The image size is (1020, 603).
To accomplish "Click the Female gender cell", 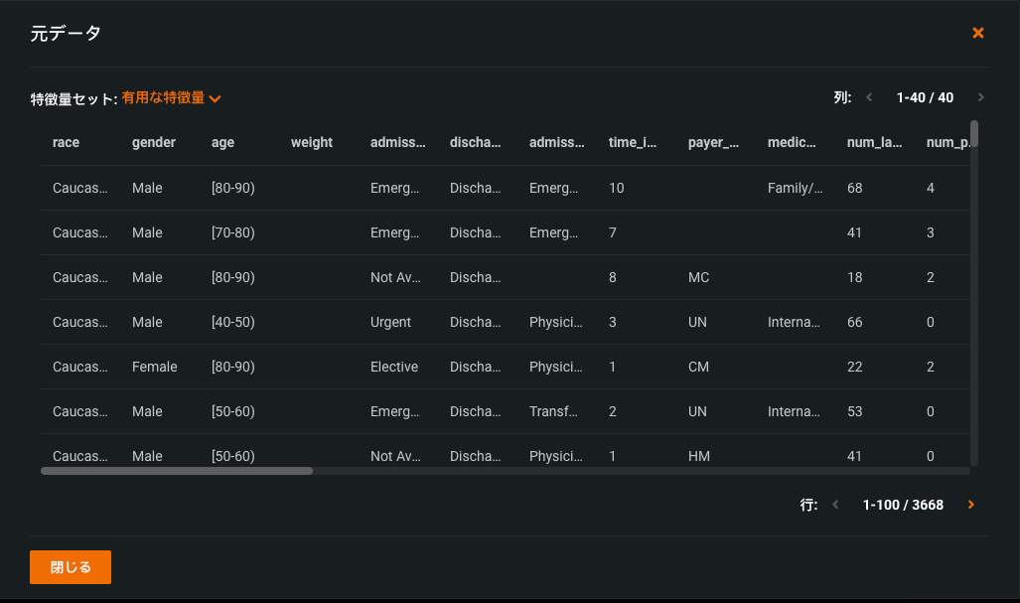I will [x=155, y=367].
